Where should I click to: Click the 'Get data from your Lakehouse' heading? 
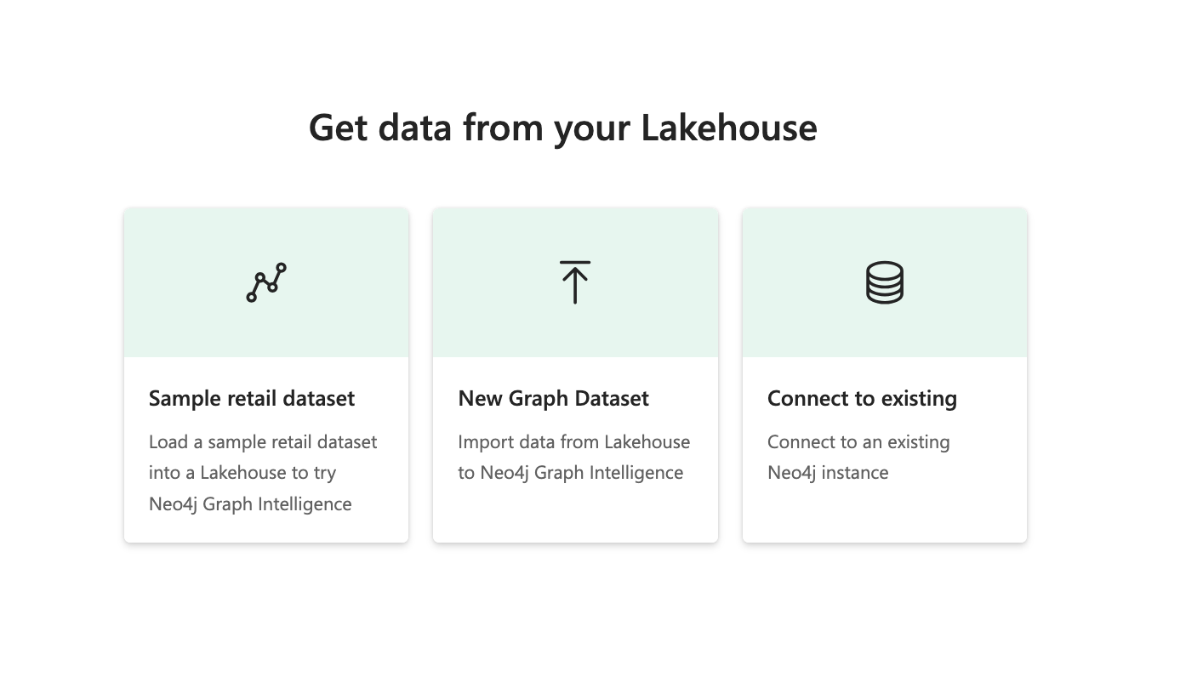562,128
